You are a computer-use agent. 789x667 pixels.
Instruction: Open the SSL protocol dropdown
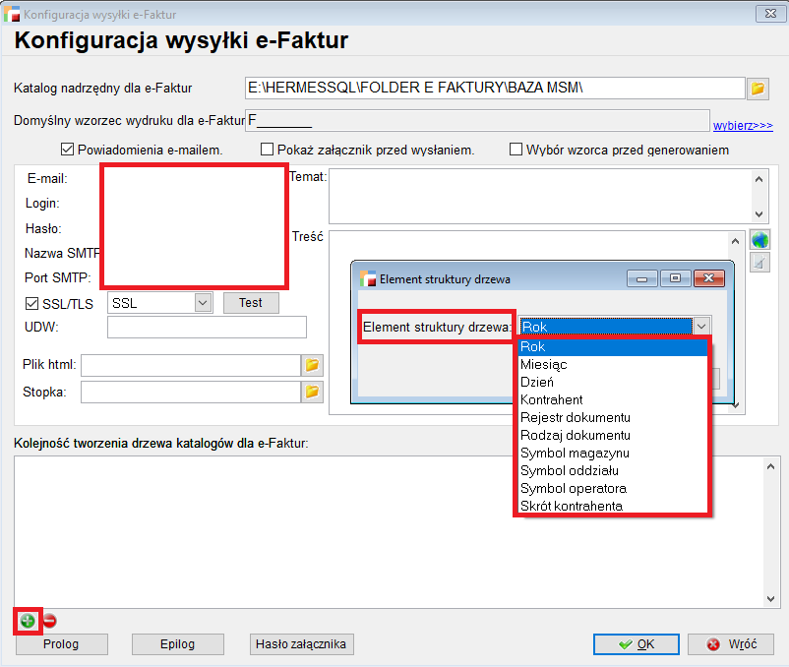[203, 303]
